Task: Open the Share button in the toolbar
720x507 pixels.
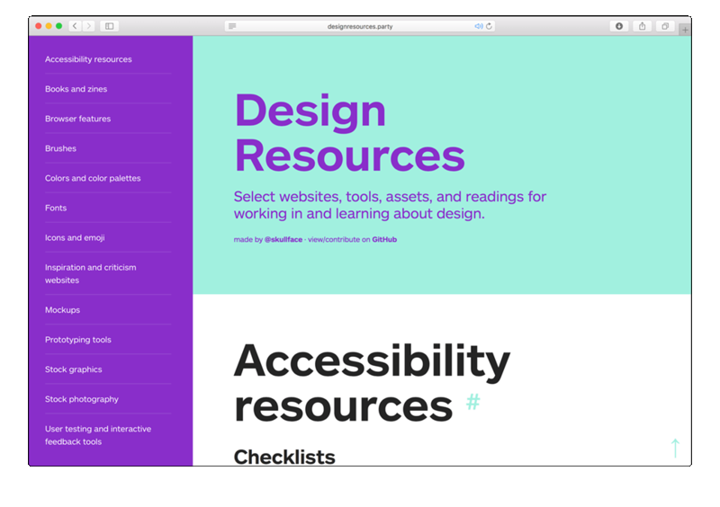Action: pos(642,26)
